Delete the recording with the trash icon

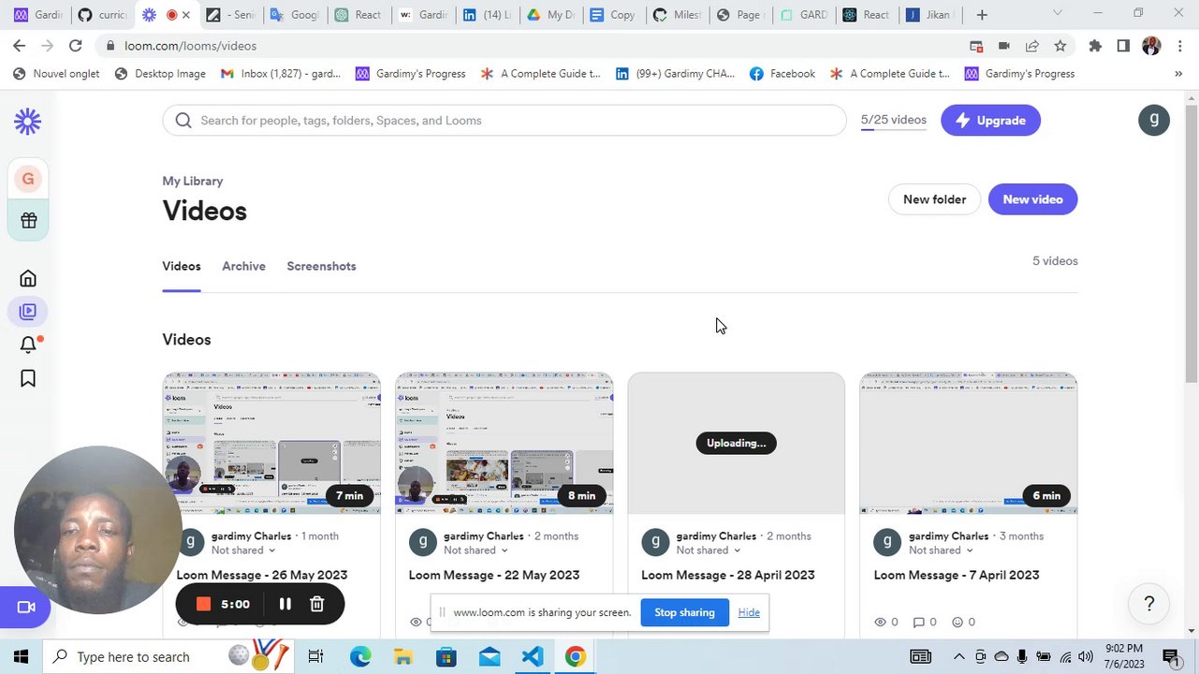(x=317, y=604)
